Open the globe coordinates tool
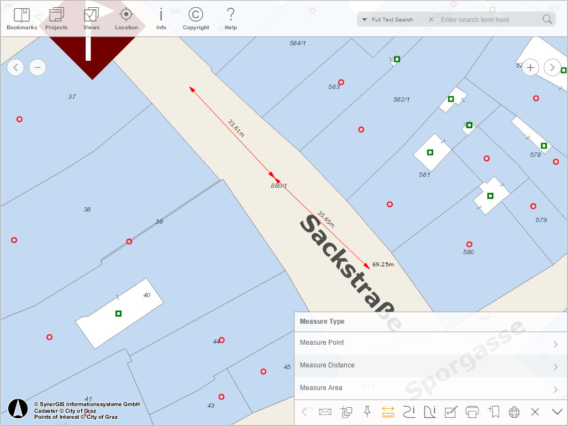568x426 pixels. tap(514, 412)
